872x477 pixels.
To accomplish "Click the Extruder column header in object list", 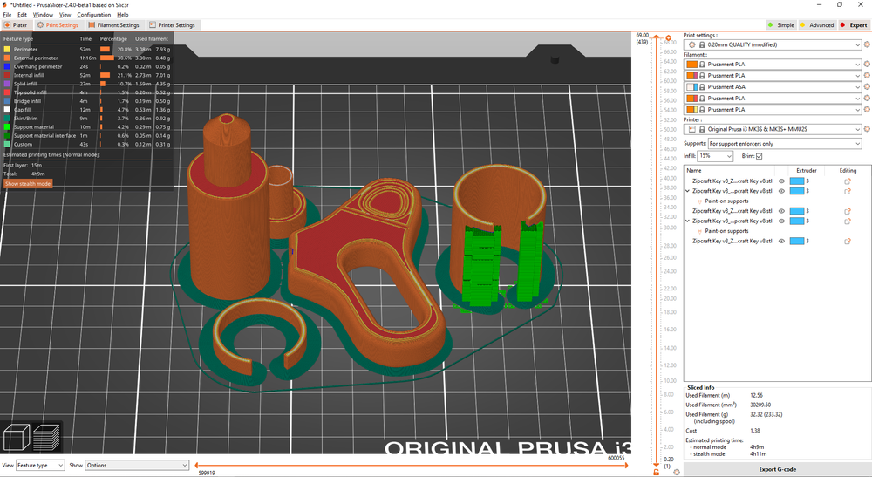I will (x=807, y=171).
